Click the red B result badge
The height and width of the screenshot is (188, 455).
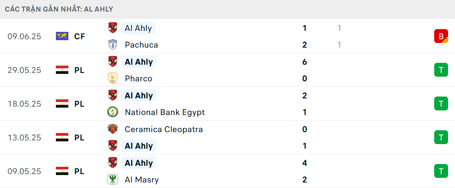click(441, 36)
